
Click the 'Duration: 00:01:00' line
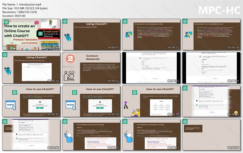click(x=14, y=16)
